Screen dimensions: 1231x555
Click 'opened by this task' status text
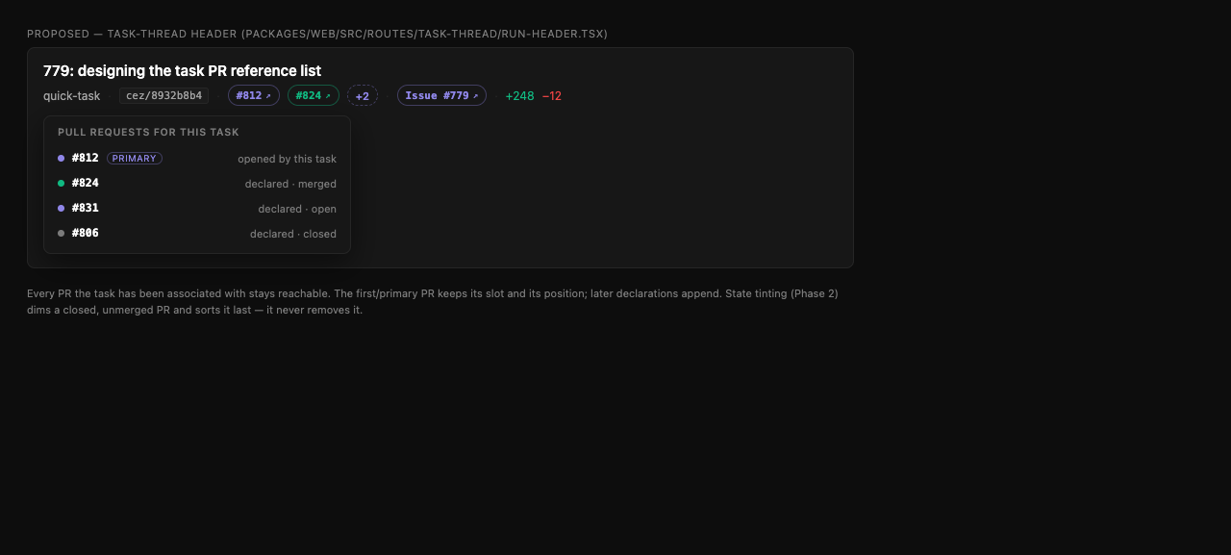pyautogui.click(x=288, y=159)
